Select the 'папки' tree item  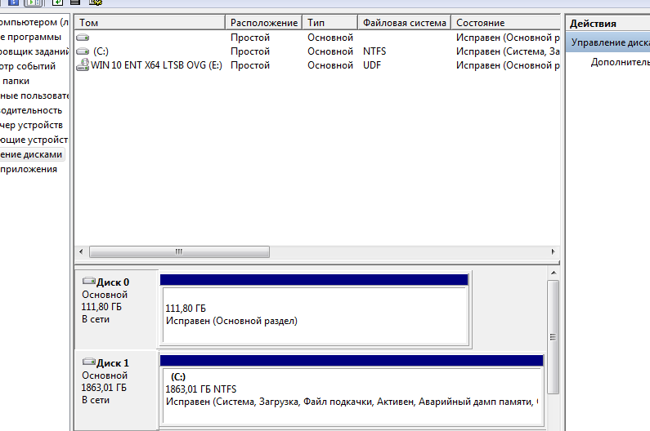tap(16, 81)
